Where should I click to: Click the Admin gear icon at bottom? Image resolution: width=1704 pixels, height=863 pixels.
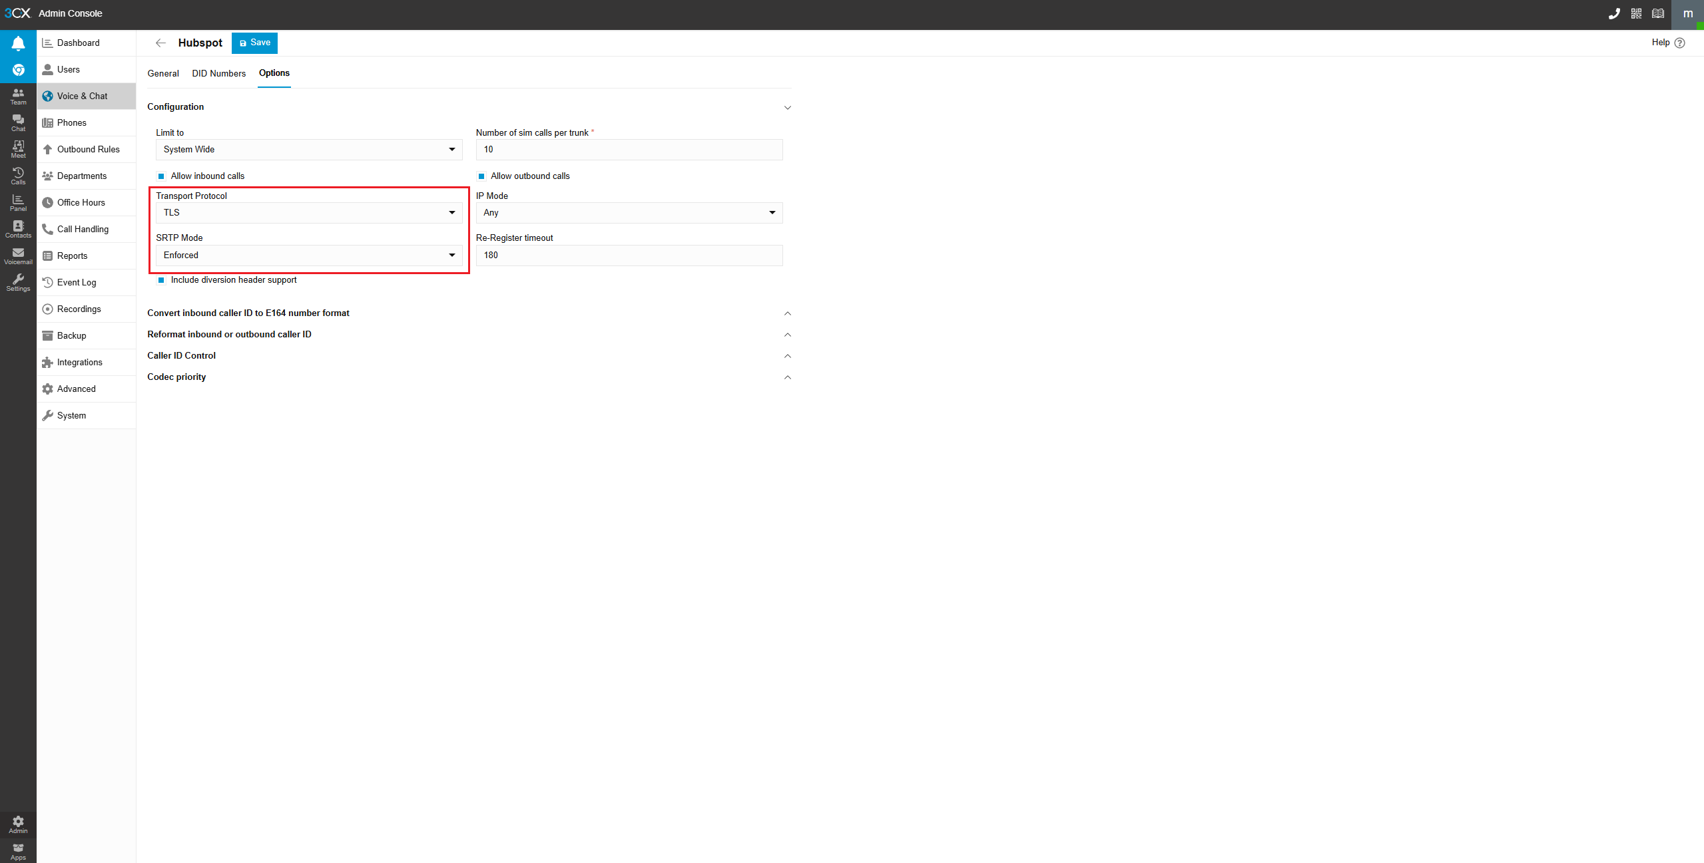tap(18, 824)
